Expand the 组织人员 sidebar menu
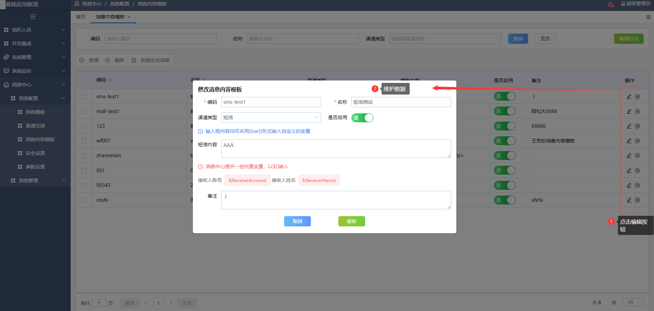 point(35,30)
